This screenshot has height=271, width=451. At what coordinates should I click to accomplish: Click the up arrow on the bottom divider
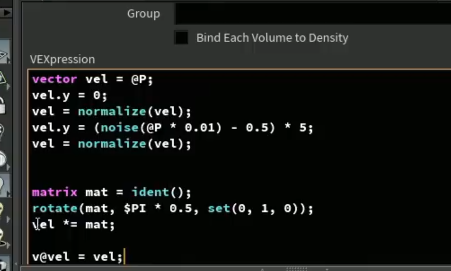[x=262, y=269]
